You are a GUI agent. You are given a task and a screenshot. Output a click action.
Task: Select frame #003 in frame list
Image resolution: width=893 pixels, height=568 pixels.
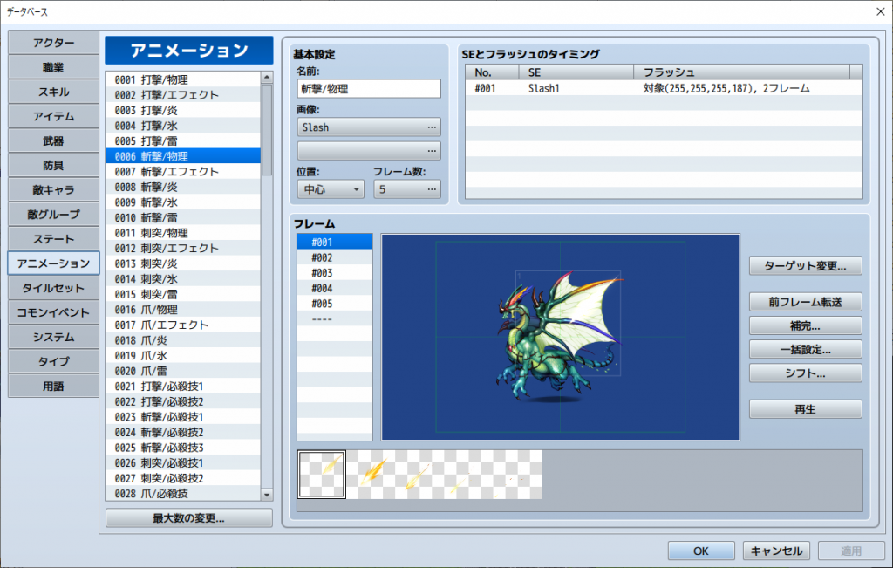click(x=334, y=273)
